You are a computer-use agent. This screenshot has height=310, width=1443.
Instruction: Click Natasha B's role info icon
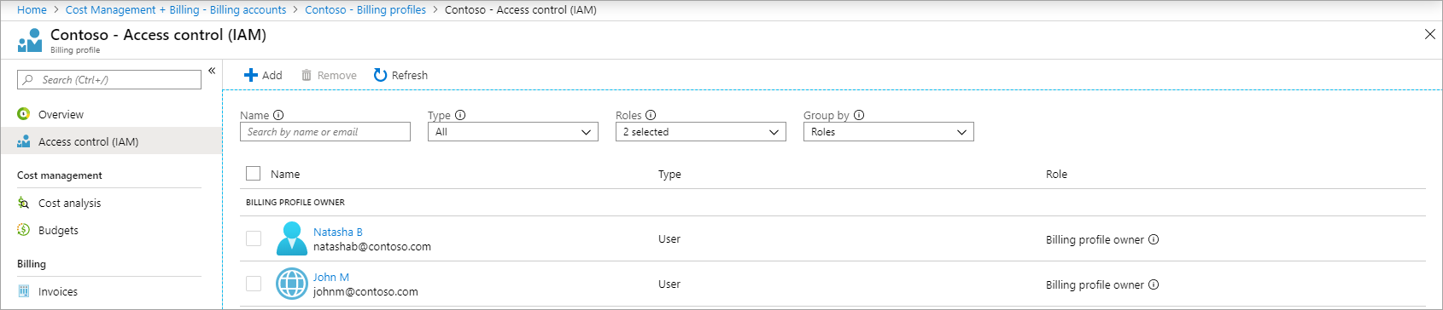(1154, 239)
